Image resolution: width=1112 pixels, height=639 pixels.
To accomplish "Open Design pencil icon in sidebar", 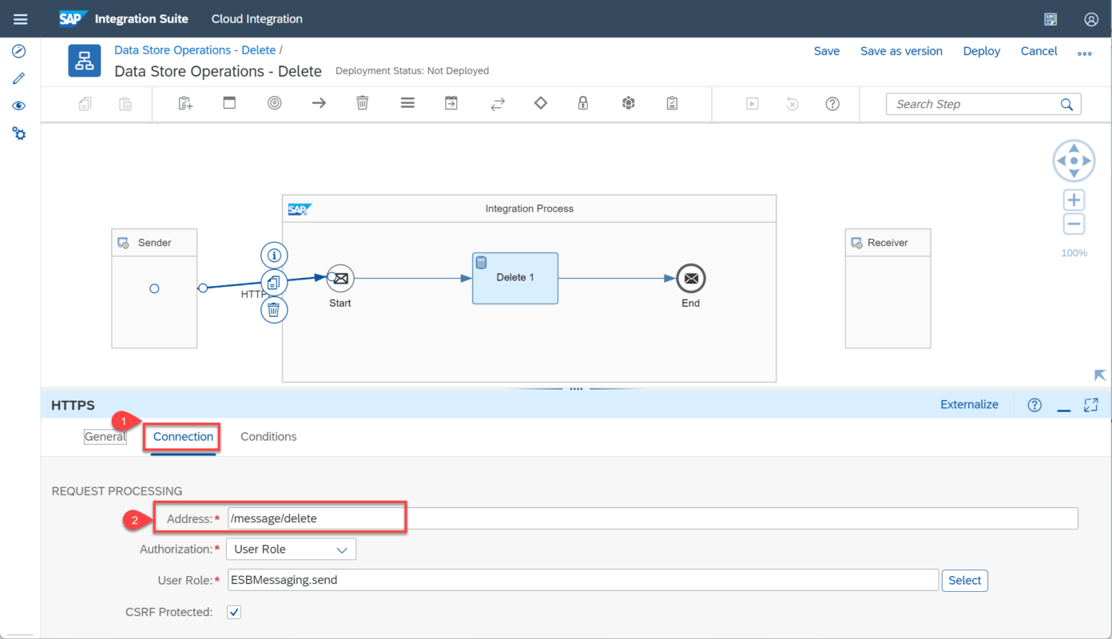I will (19, 78).
